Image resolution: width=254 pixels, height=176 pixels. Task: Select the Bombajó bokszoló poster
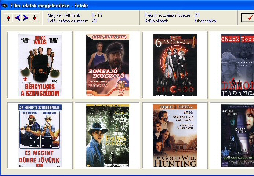pos(108,65)
